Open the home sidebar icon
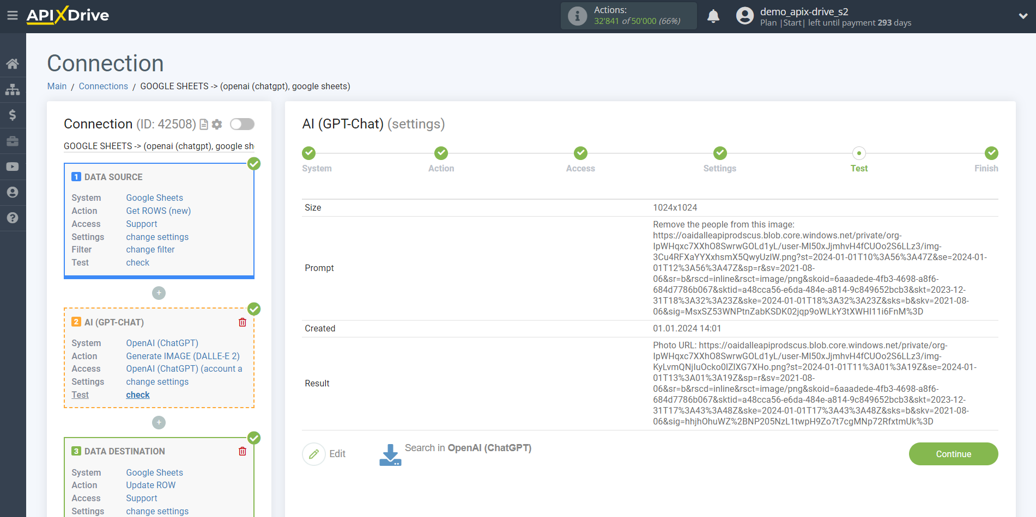1036x517 pixels. pyautogui.click(x=13, y=64)
